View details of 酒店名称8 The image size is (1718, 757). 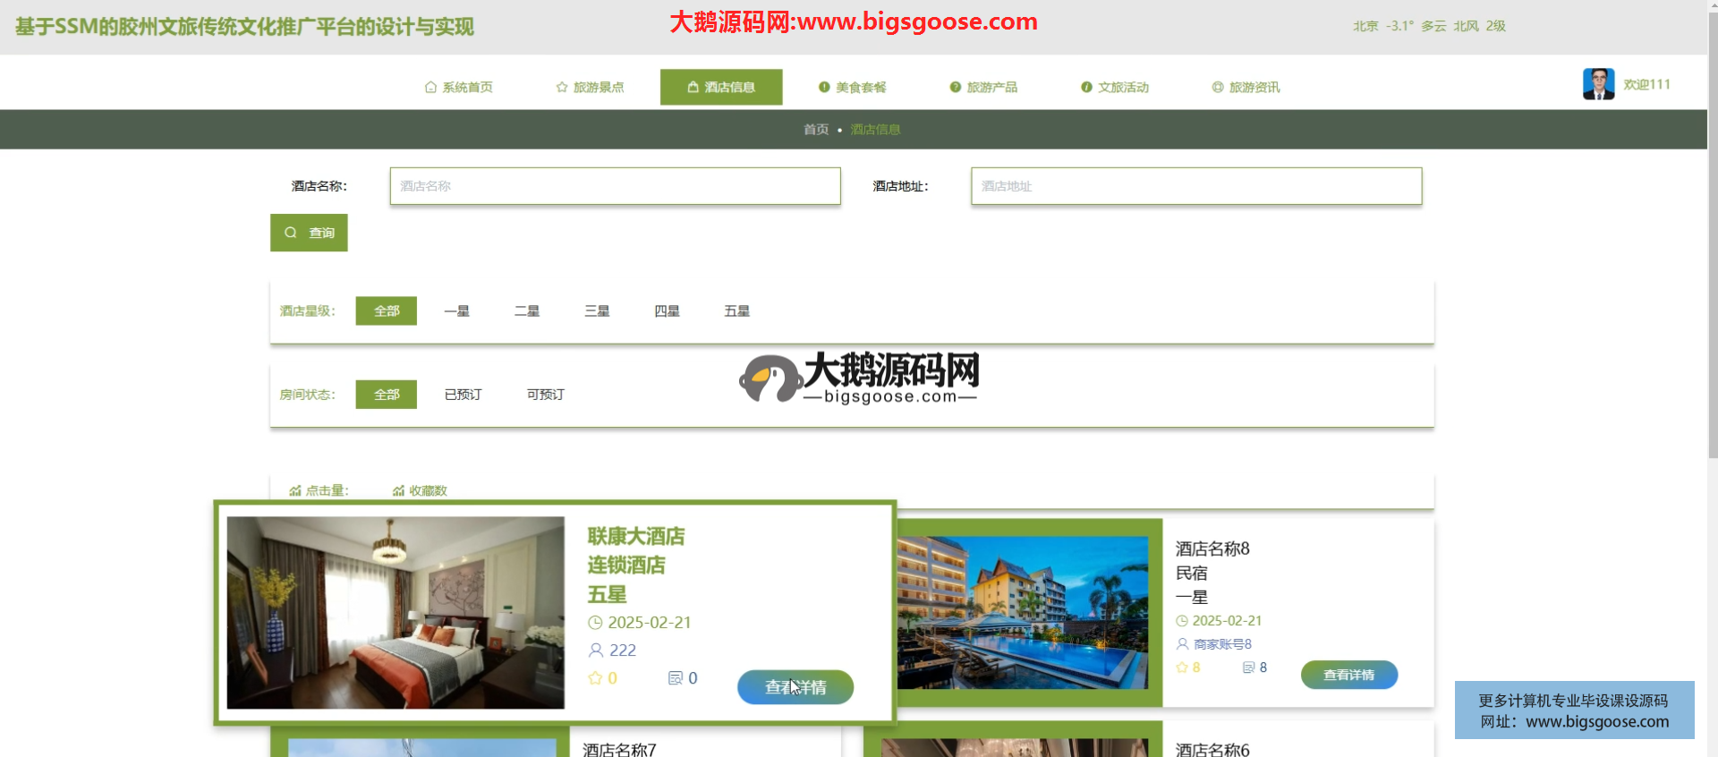pyautogui.click(x=1348, y=675)
